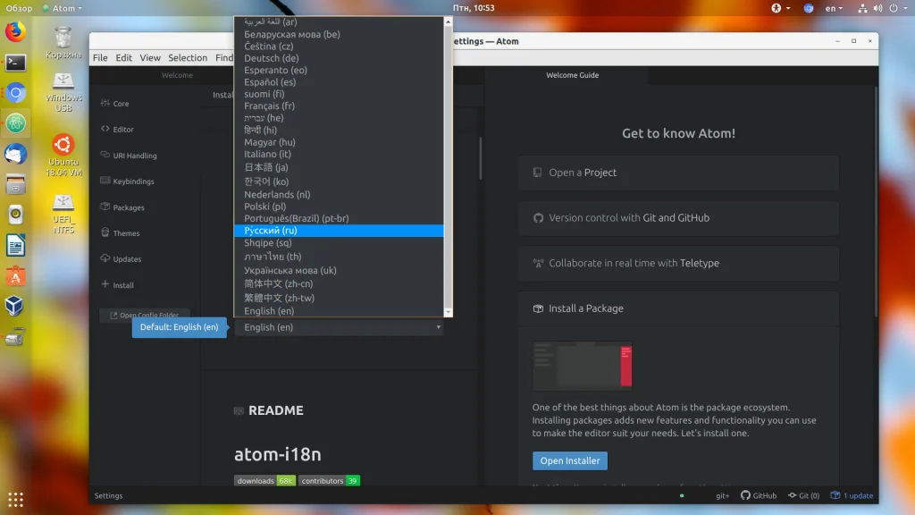Image resolution: width=915 pixels, height=515 pixels.
Task: Switch to the Welcome tab
Action: pyautogui.click(x=177, y=75)
